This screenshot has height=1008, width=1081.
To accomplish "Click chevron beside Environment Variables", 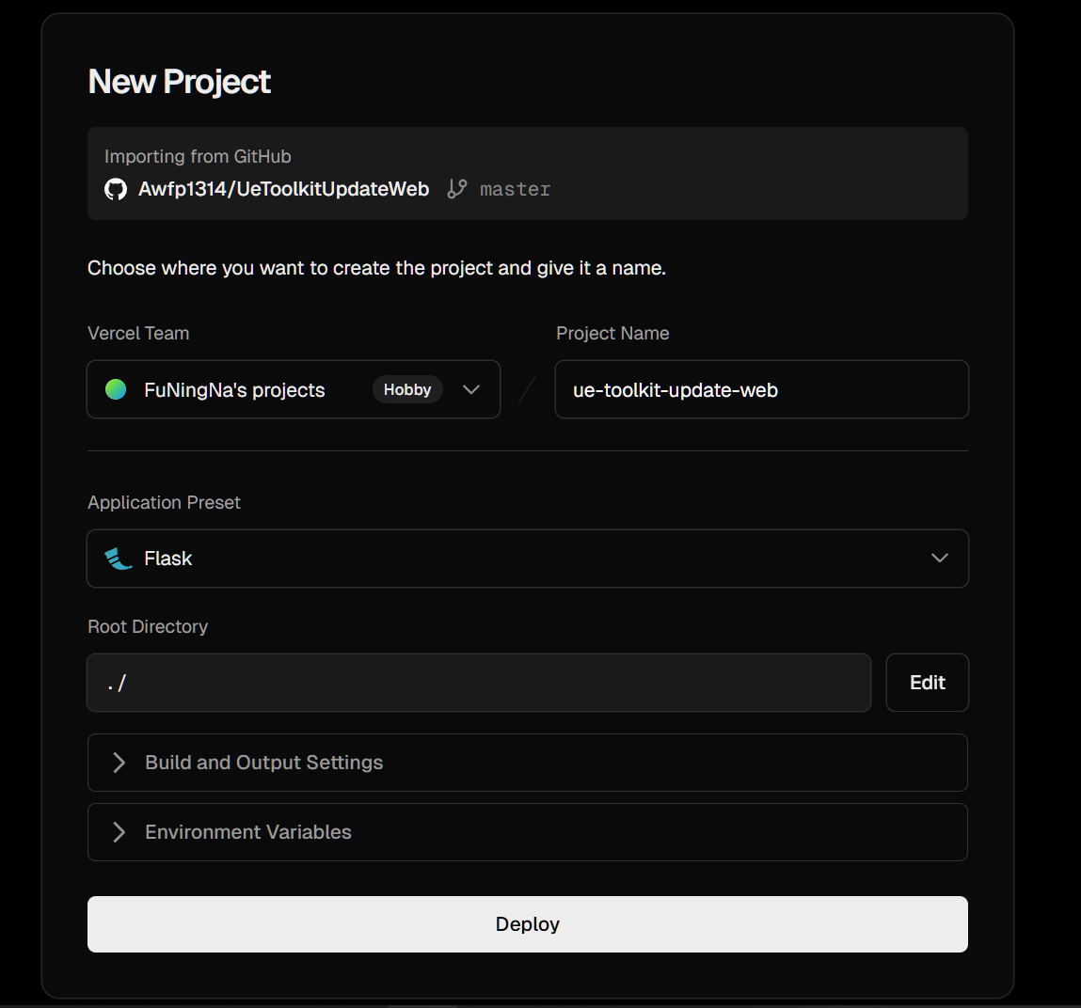I will pos(119,832).
